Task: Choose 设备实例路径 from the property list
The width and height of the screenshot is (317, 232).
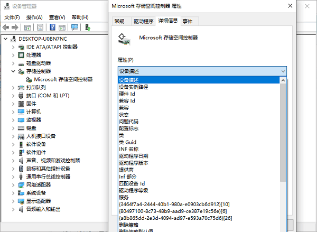Action: [x=199, y=87]
